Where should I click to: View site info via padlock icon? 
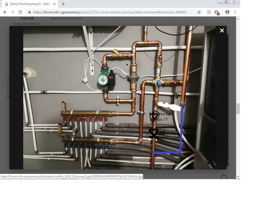click(x=29, y=12)
